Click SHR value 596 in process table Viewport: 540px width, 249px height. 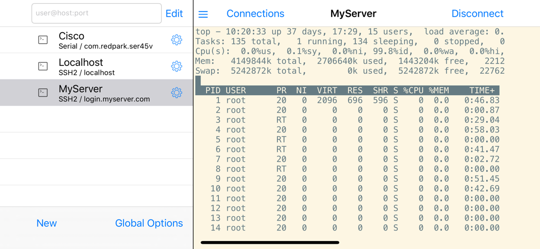(x=381, y=101)
